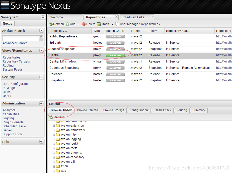Expand the avalon-util tree node
This screenshot has height=173, width=232.
54,162
